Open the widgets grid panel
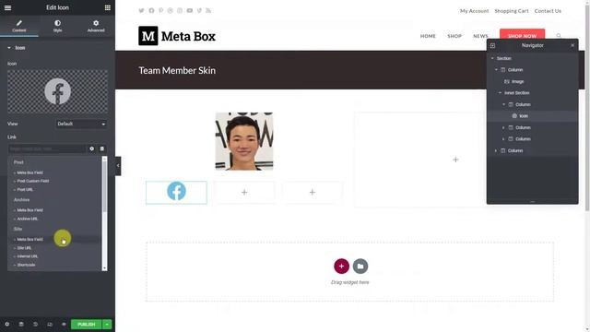The image size is (590, 332). tap(108, 7)
